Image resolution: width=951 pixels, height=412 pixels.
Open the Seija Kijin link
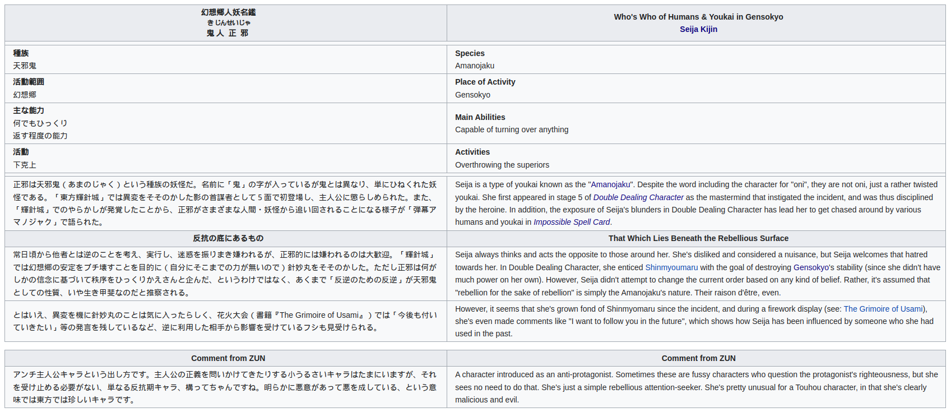click(698, 29)
